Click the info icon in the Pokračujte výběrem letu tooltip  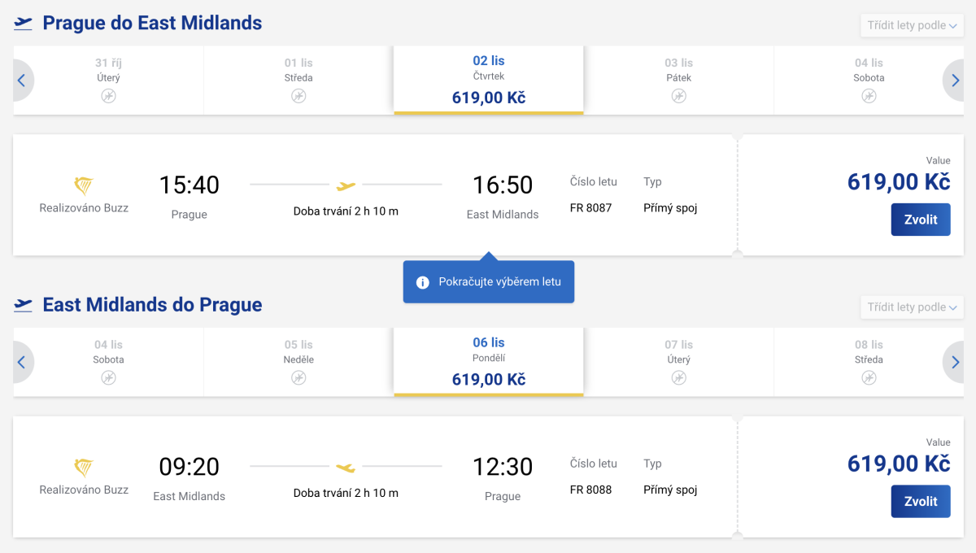point(422,282)
